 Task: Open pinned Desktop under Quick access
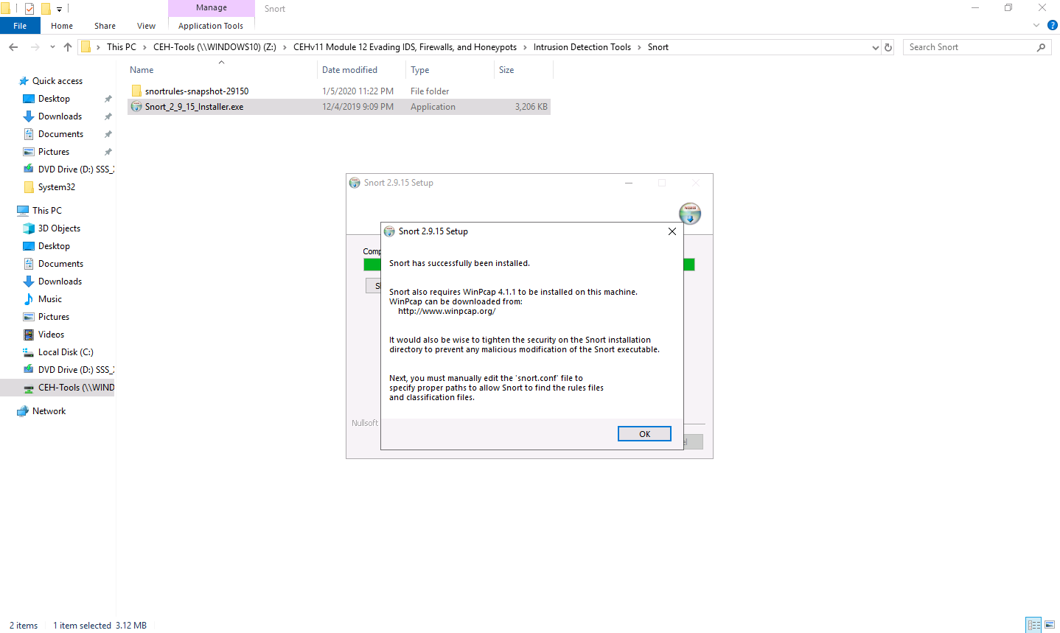[x=54, y=99]
